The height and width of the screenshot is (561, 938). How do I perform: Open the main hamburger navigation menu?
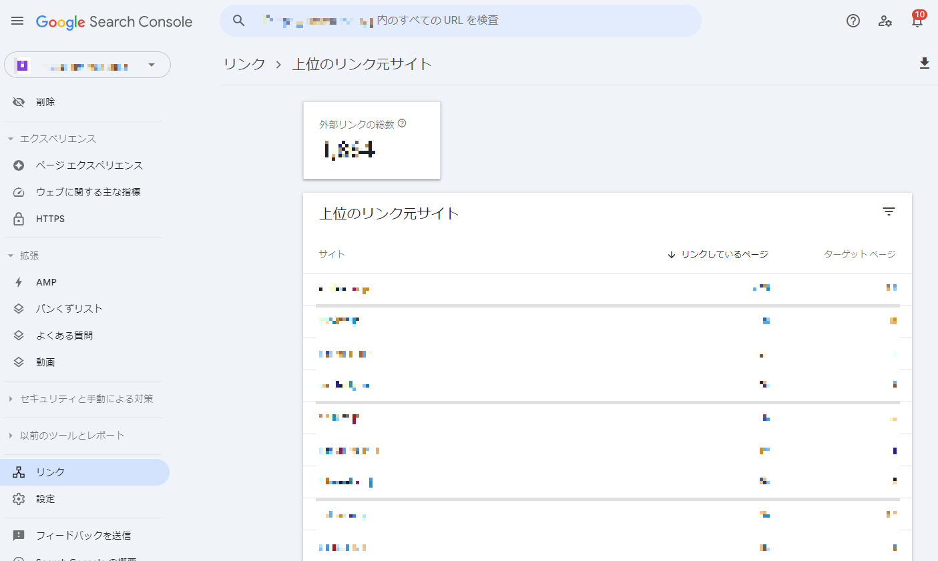[17, 21]
